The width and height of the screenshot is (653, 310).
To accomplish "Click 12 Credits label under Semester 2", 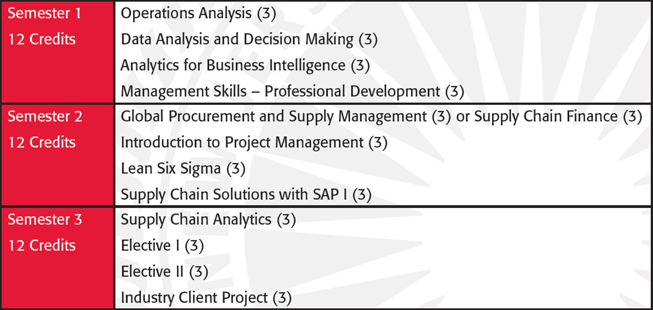I will tap(42, 143).
